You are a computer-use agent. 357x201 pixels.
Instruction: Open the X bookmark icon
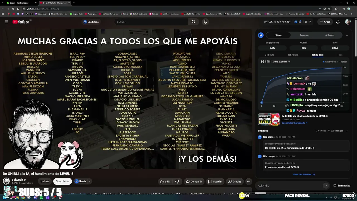point(32,14)
